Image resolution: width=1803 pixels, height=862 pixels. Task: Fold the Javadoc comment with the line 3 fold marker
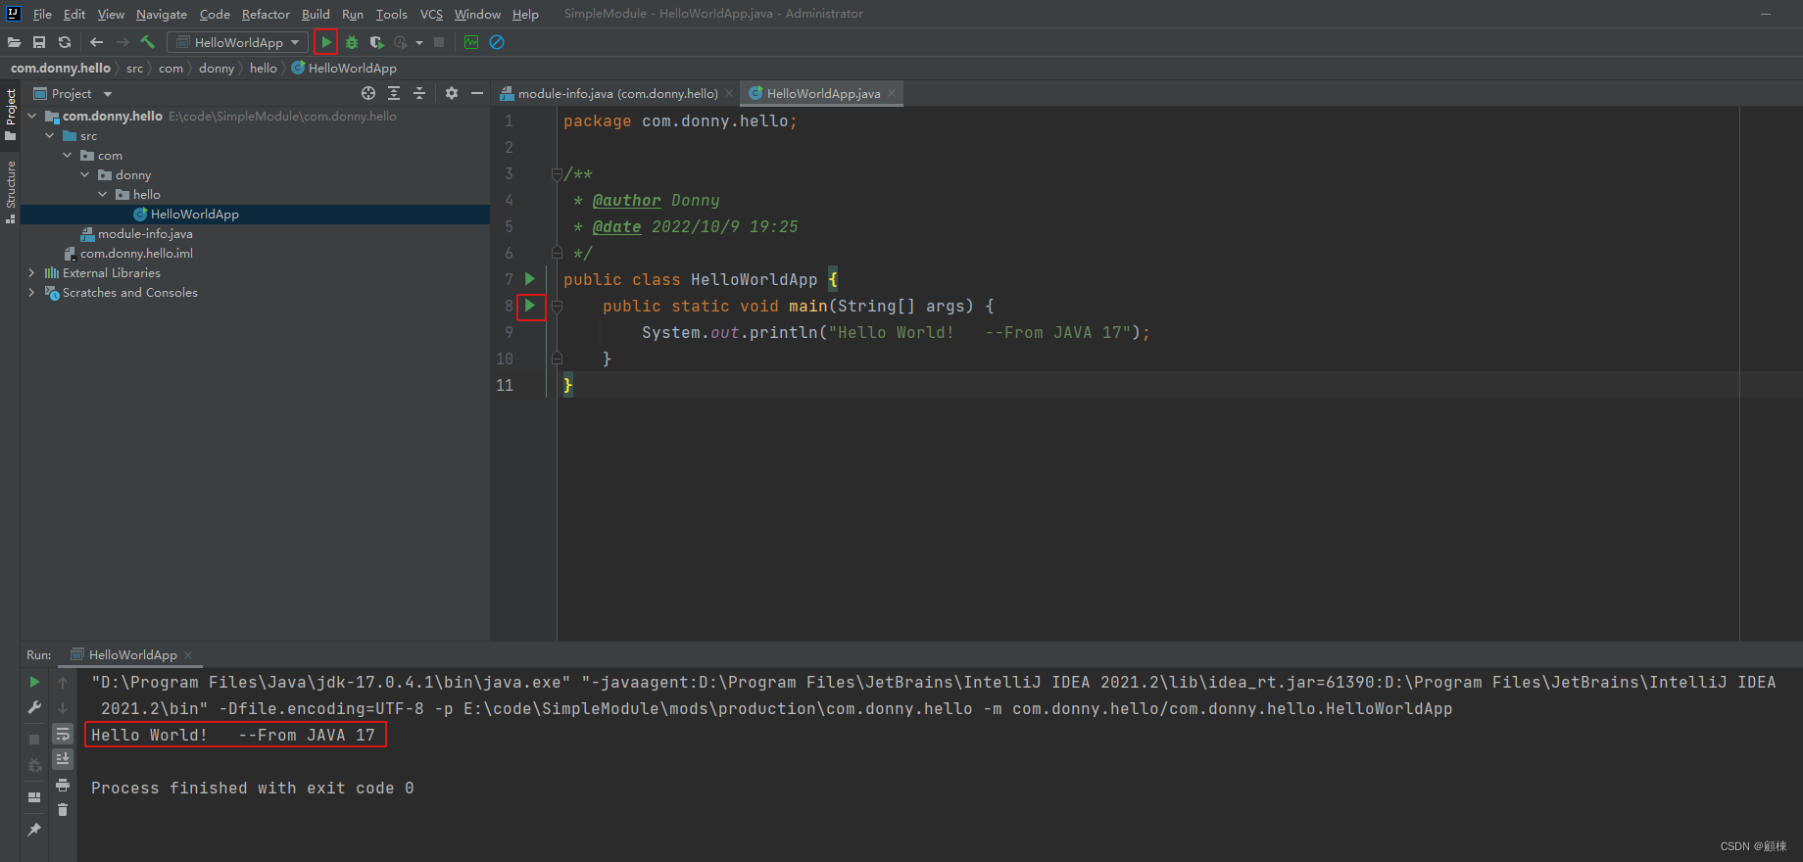557,173
